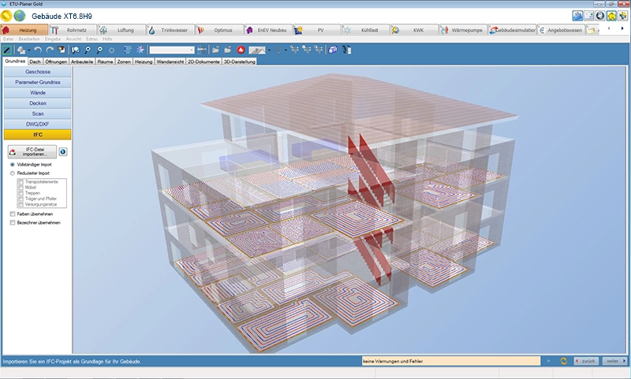Check the Bezeichner übernehmen box

[x=12, y=222]
